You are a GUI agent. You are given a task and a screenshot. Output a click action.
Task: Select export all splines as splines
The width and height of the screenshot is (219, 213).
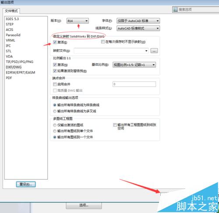coord(55,105)
